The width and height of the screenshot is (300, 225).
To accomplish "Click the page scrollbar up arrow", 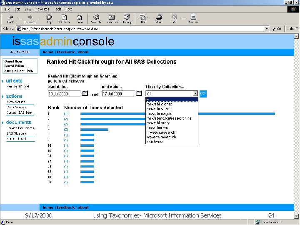I will pos(296,36).
